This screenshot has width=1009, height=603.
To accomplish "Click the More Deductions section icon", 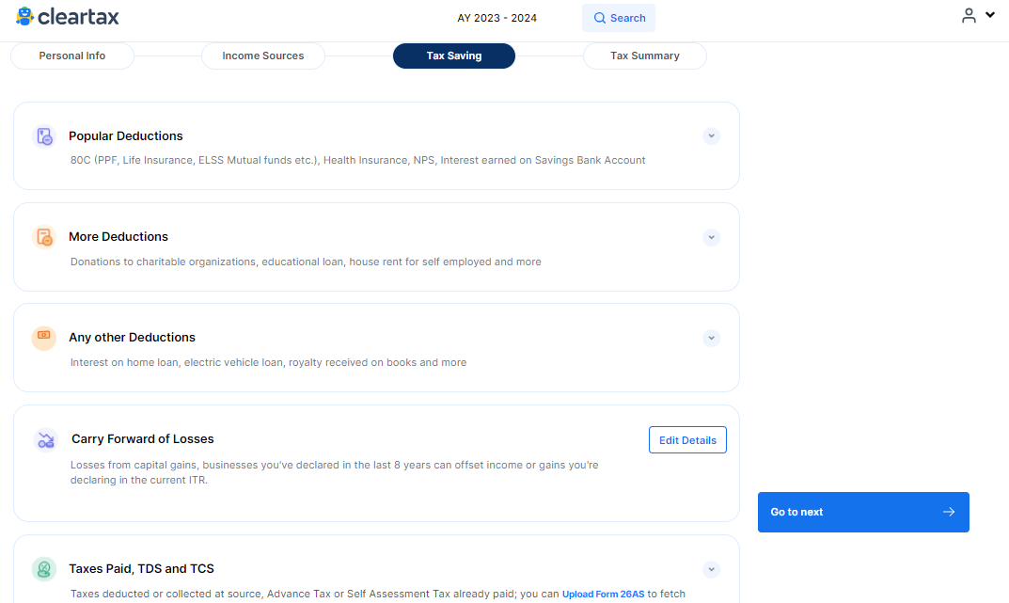I will [x=44, y=237].
